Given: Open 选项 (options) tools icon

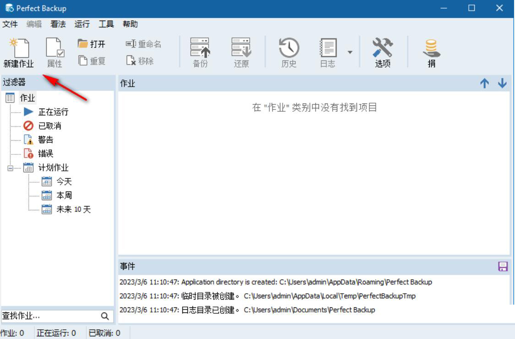Looking at the screenshot, I should [x=383, y=53].
